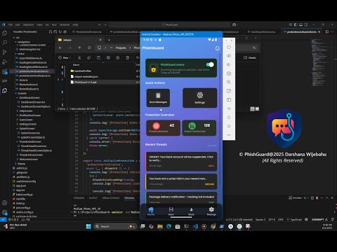Open File Explorer from the taskbar

tap(160, 226)
